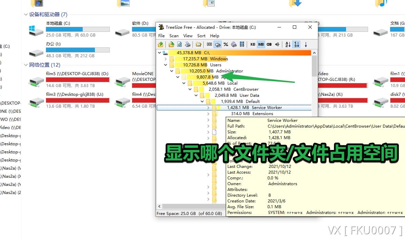
Task: Open film5 network drive (O:) in Explorer
Action: click(70, 80)
